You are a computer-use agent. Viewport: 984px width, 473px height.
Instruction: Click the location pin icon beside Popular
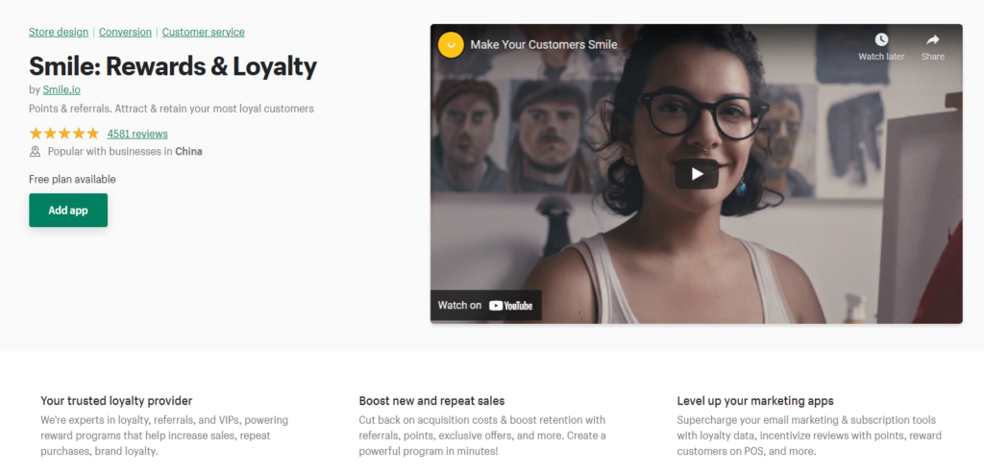click(36, 151)
